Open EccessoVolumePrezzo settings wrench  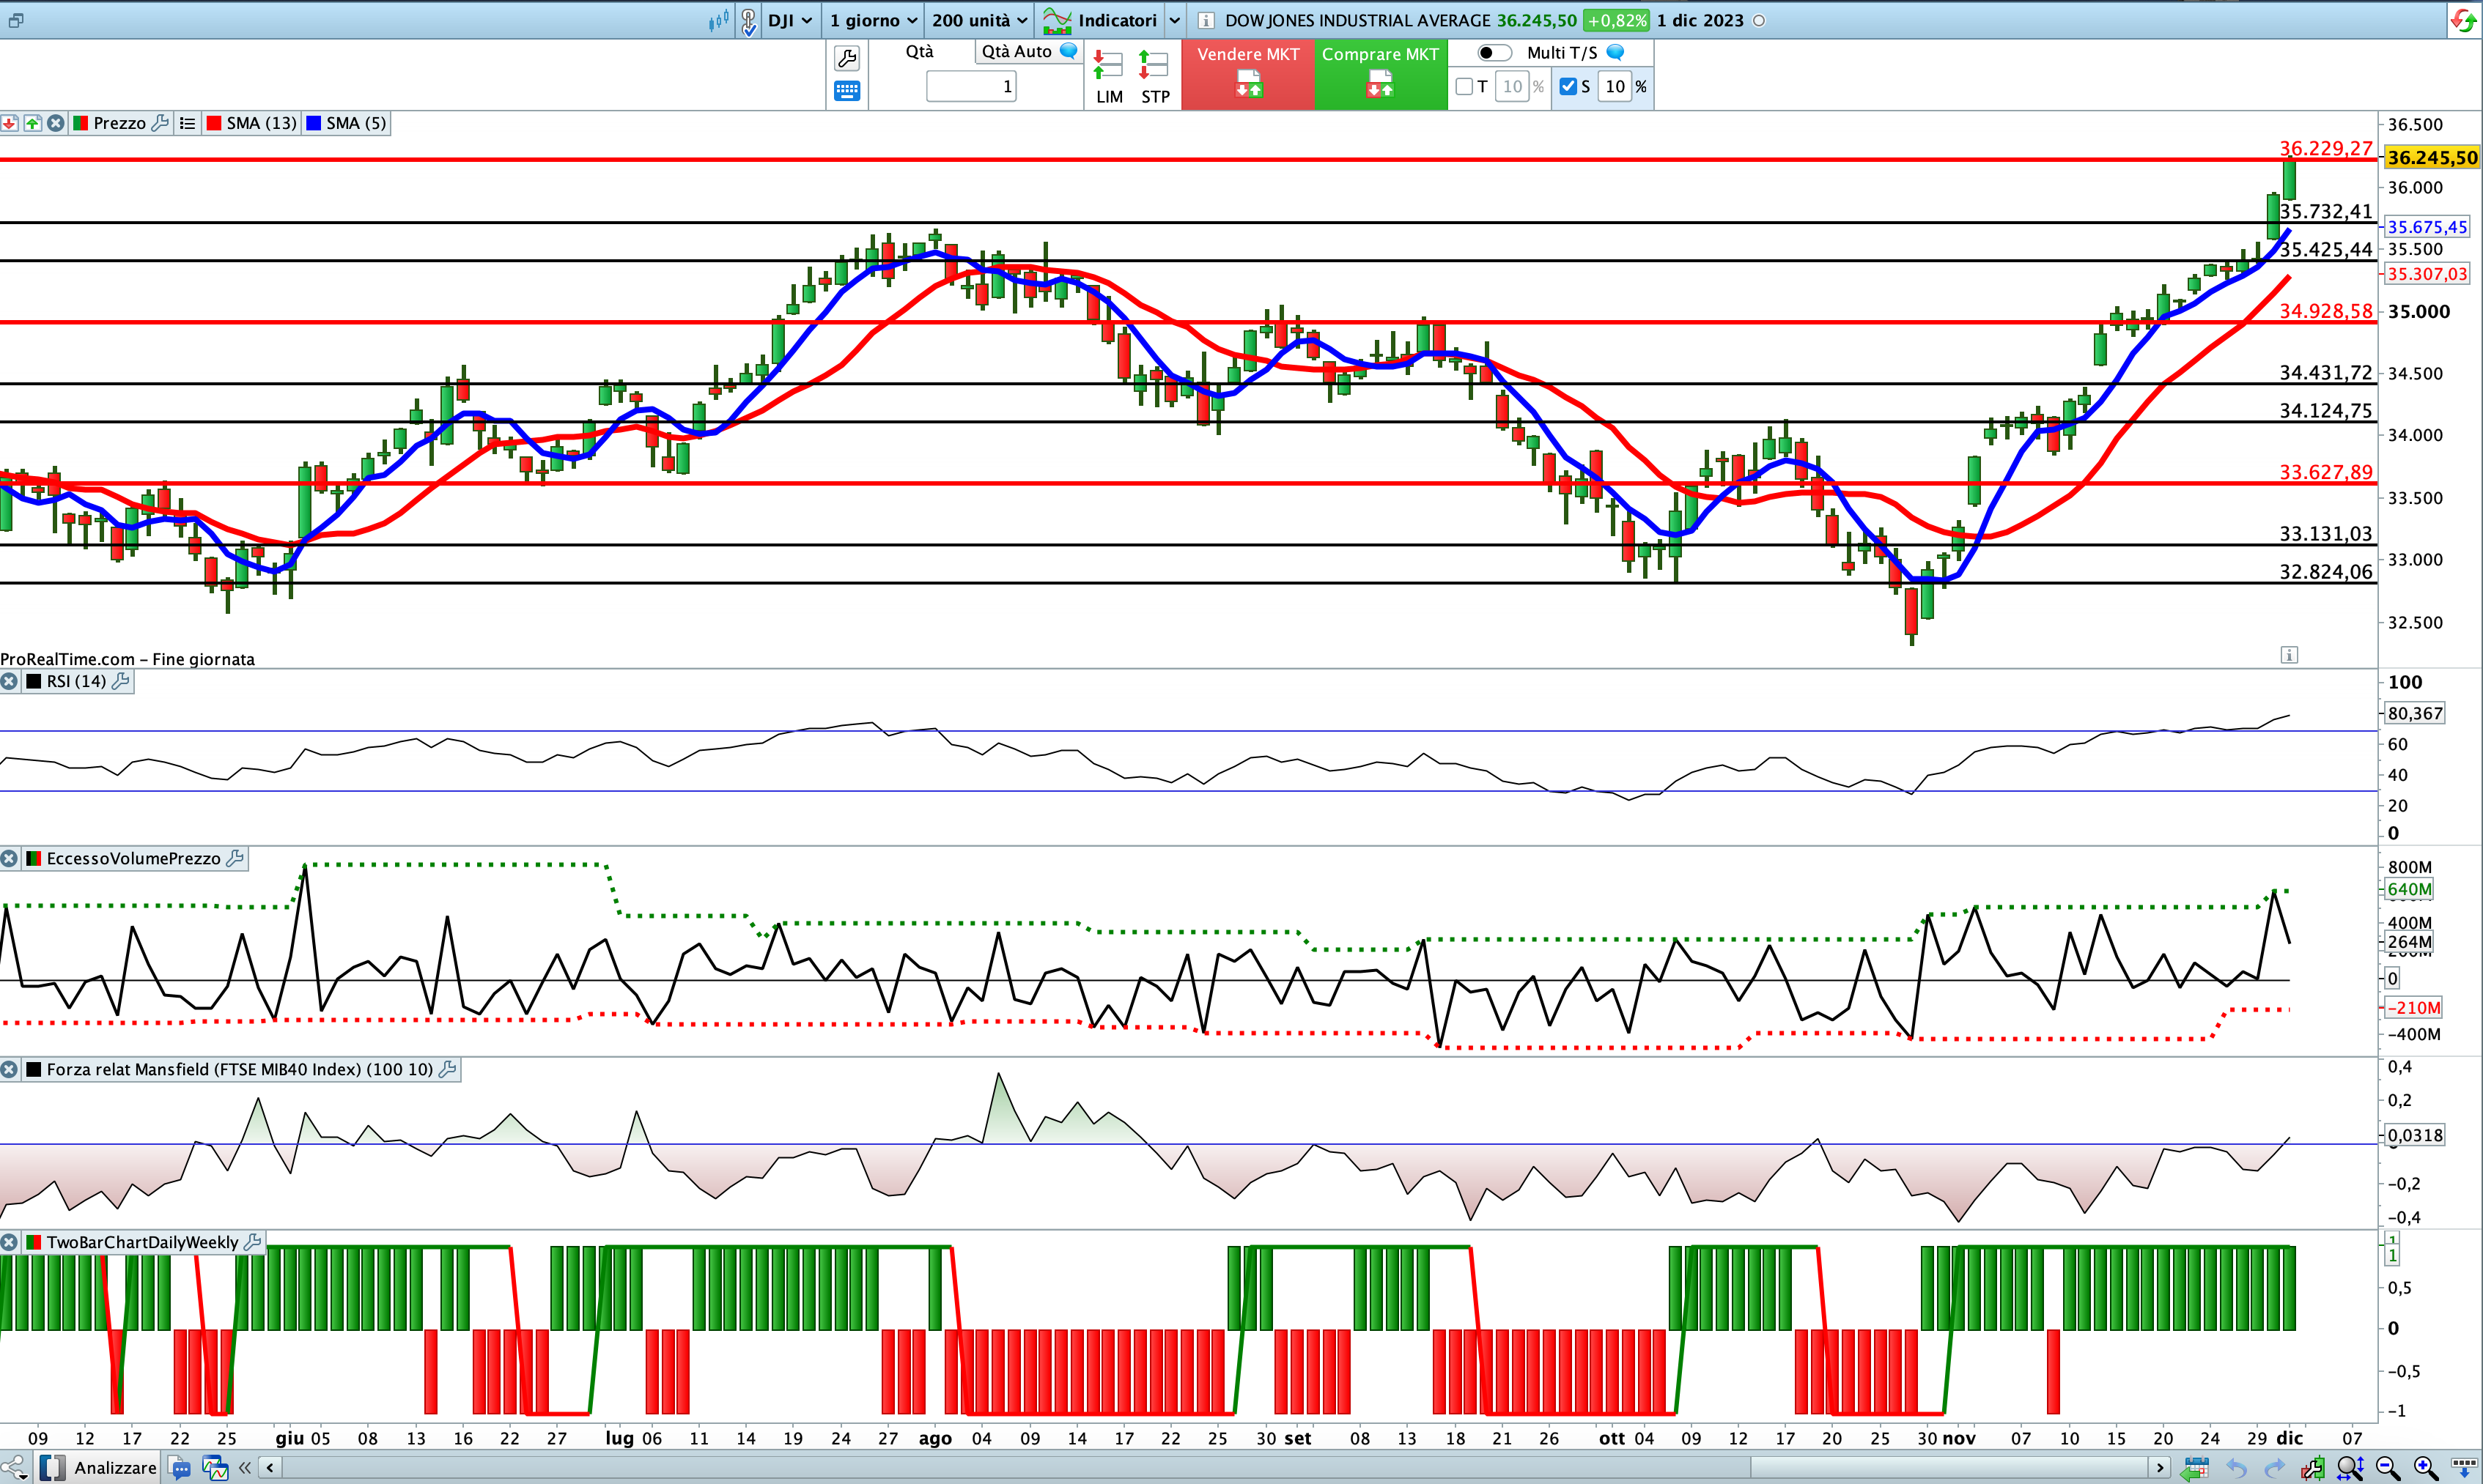[236, 858]
